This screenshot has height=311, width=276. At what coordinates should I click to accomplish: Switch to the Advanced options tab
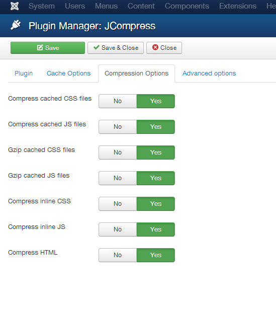point(209,73)
